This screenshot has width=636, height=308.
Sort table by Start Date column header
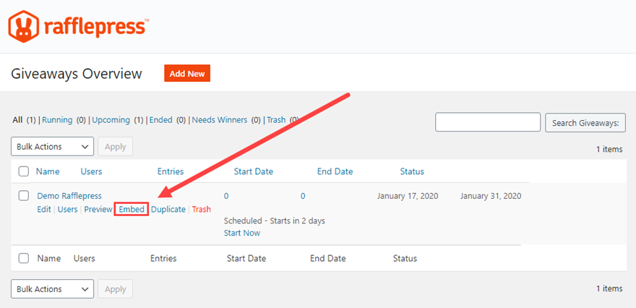coord(253,172)
